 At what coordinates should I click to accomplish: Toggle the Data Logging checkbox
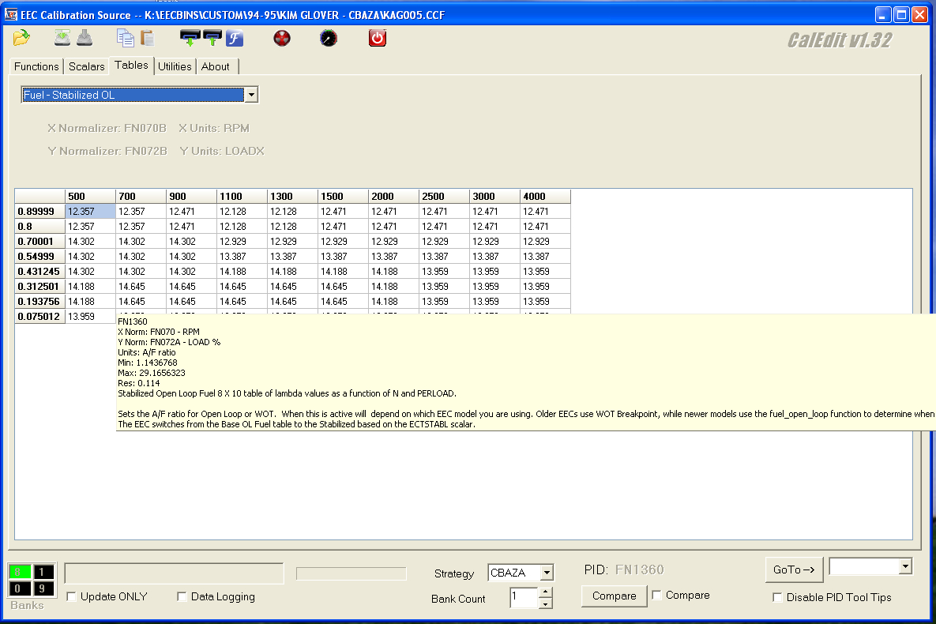182,596
